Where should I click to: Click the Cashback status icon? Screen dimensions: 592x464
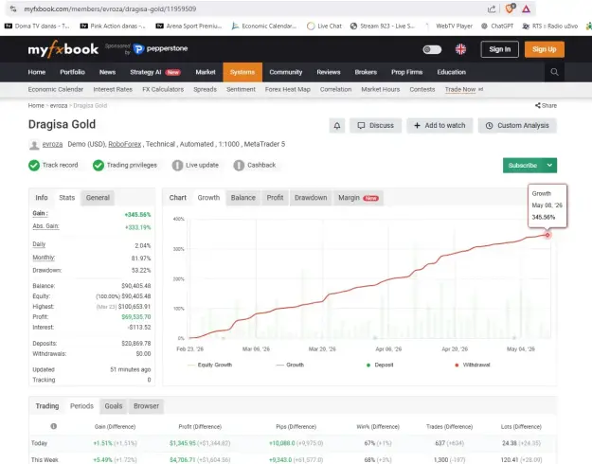click(x=239, y=166)
